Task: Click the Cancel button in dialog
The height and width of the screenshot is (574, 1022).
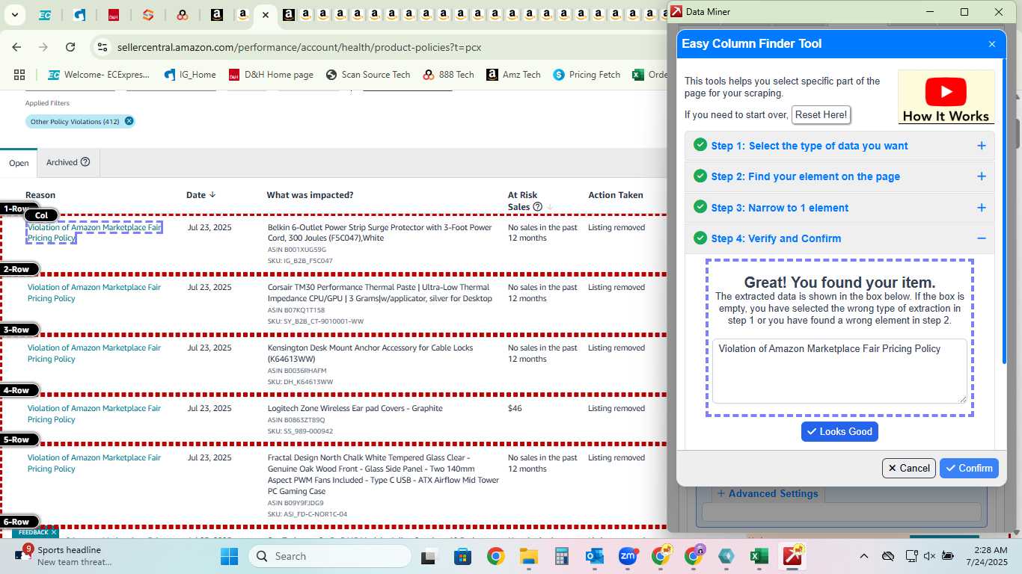Action: point(908,468)
